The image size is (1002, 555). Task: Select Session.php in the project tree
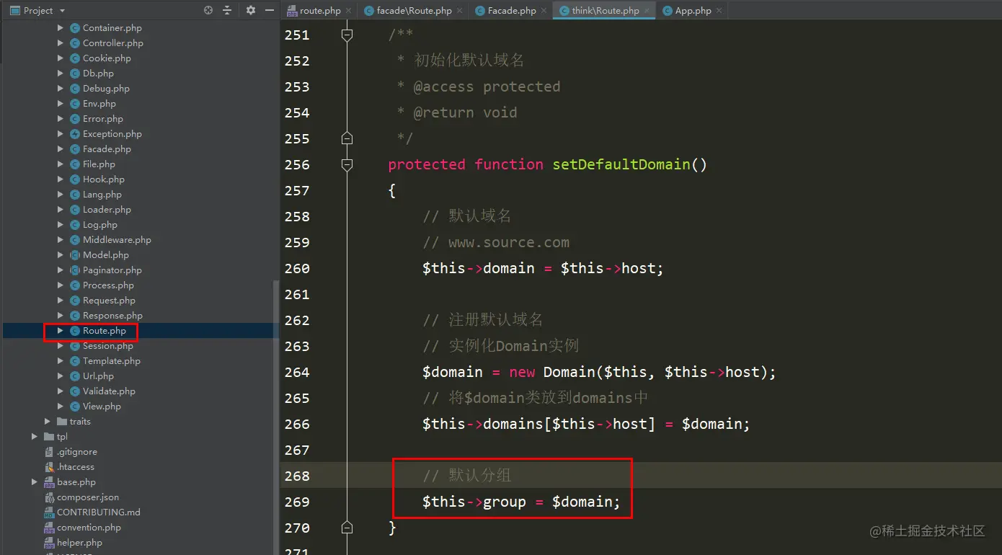click(x=108, y=346)
